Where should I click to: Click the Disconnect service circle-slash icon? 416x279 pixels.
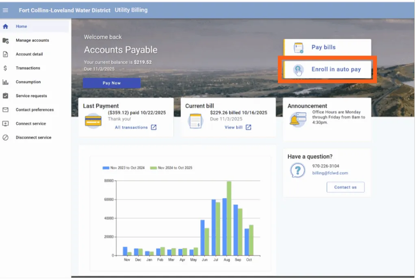point(6,138)
